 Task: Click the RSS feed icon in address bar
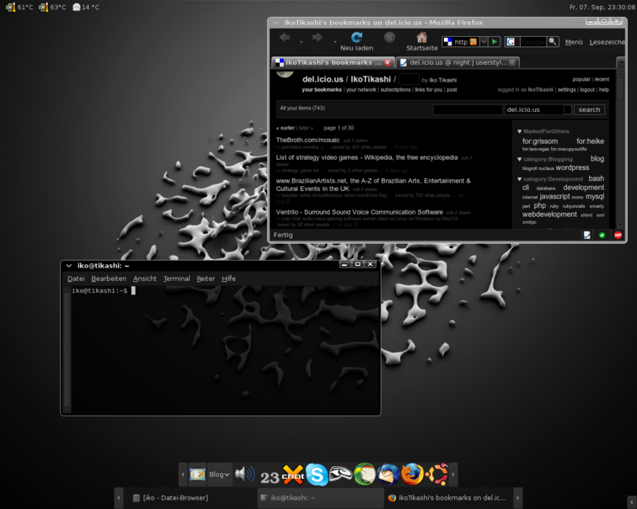tap(473, 42)
